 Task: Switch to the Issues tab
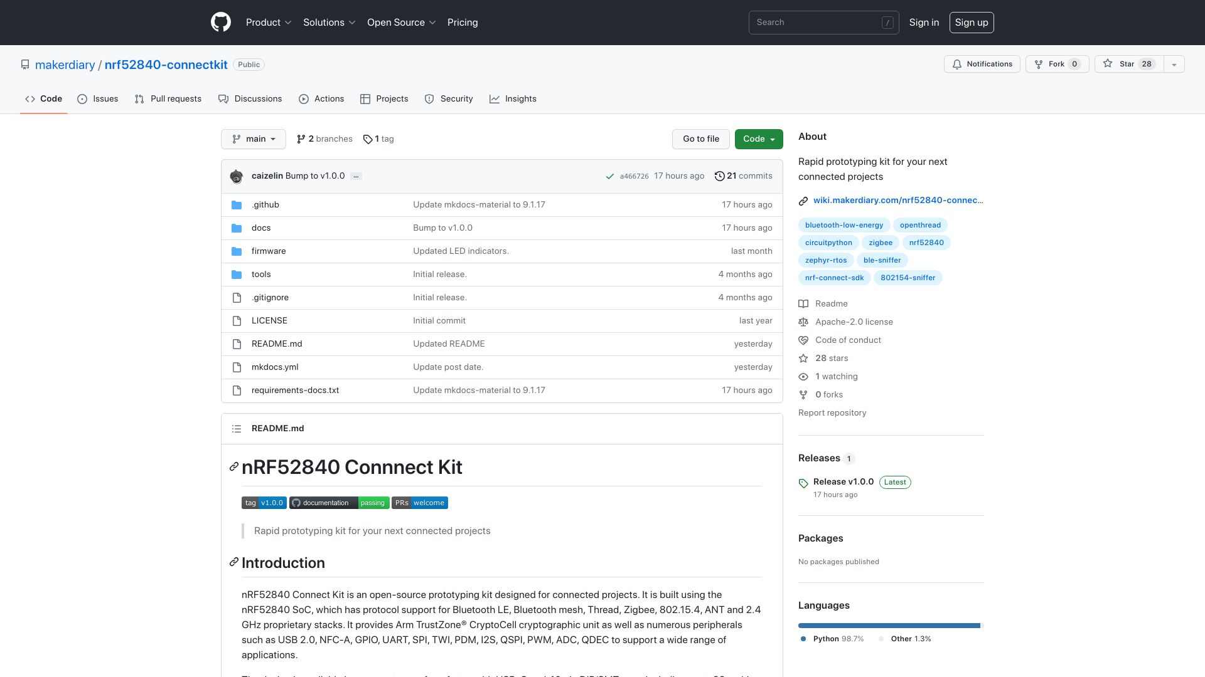click(x=98, y=99)
